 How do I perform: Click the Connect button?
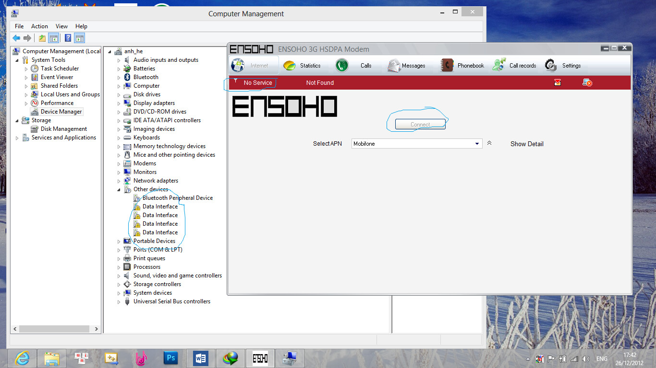[420, 125]
